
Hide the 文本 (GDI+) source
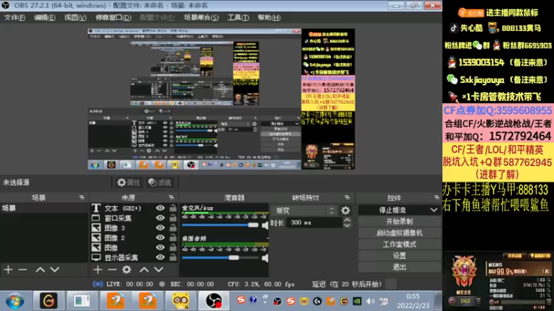160,208
